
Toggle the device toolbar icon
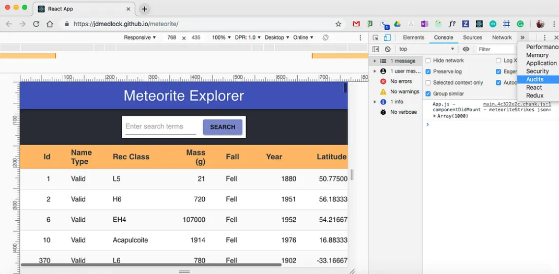click(x=387, y=38)
